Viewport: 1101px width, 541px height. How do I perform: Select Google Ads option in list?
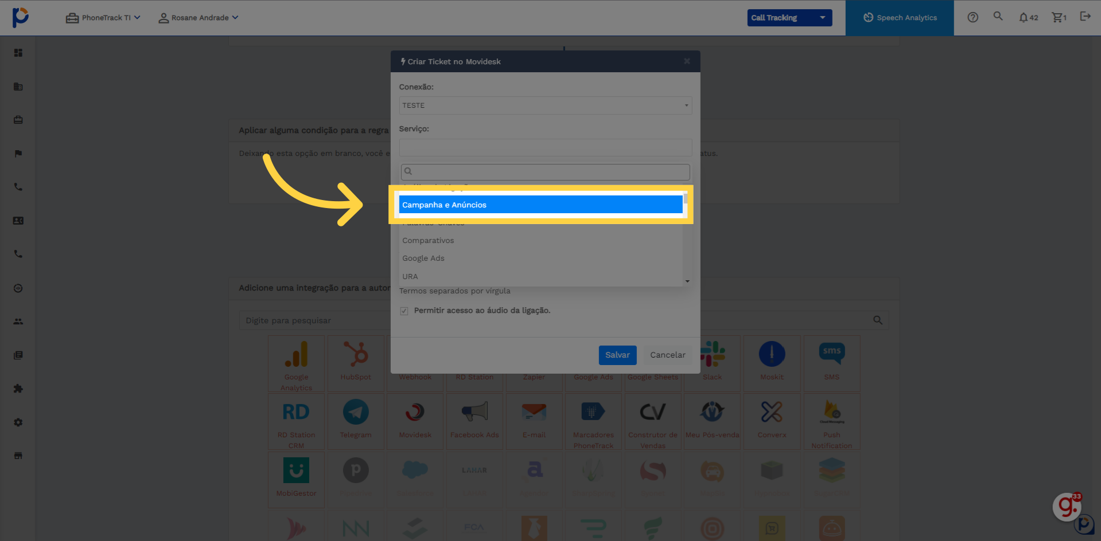point(540,258)
